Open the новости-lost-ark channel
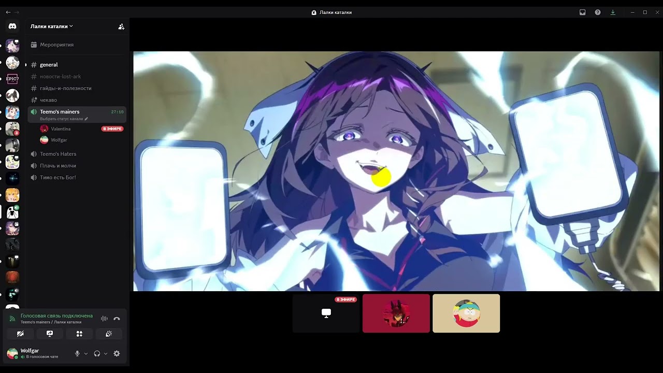 tap(77, 76)
